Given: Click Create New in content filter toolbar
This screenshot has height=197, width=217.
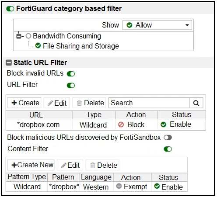Looking at the screenshot, I should (31, 165).
